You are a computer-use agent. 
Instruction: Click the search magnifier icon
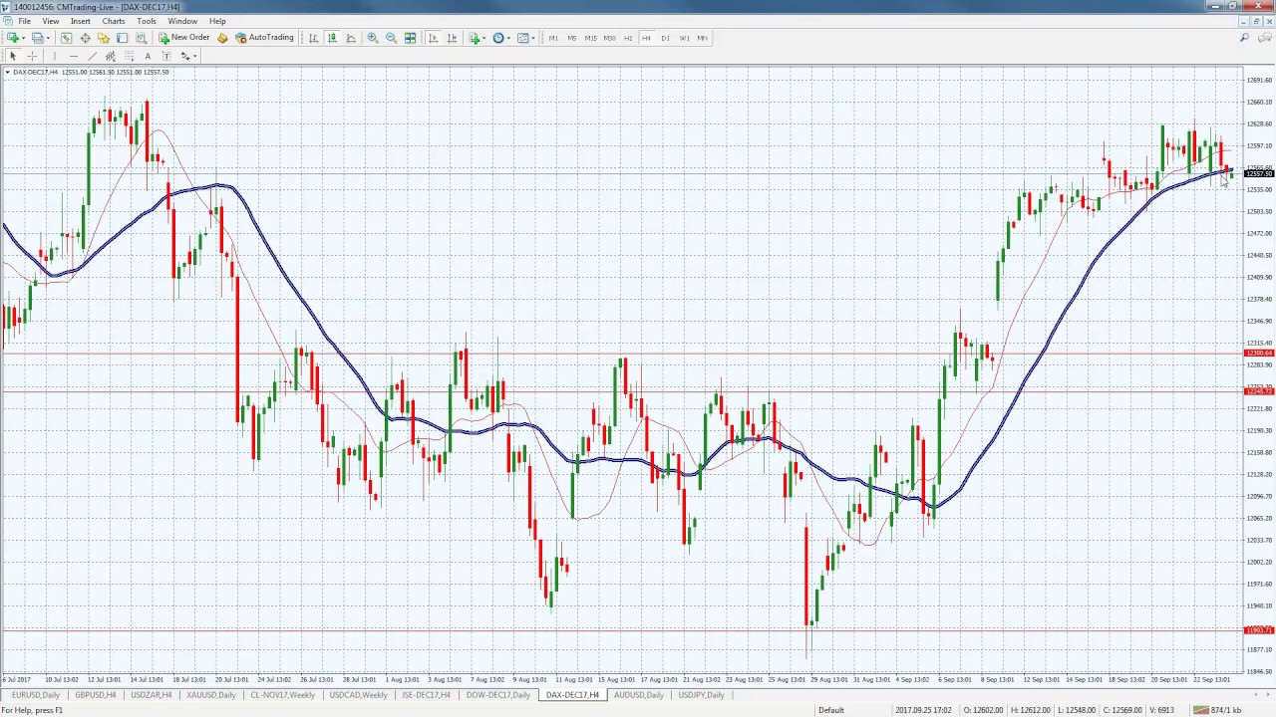click(1244, 38)
